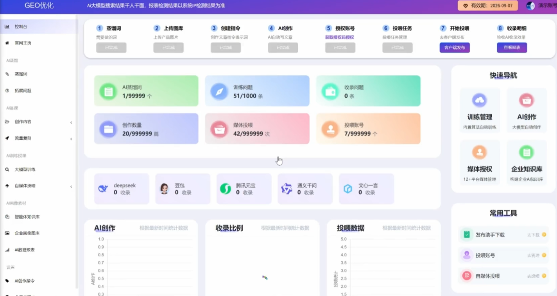Open 企业知识库 quick navigation icon

click(x=527, y=161)
